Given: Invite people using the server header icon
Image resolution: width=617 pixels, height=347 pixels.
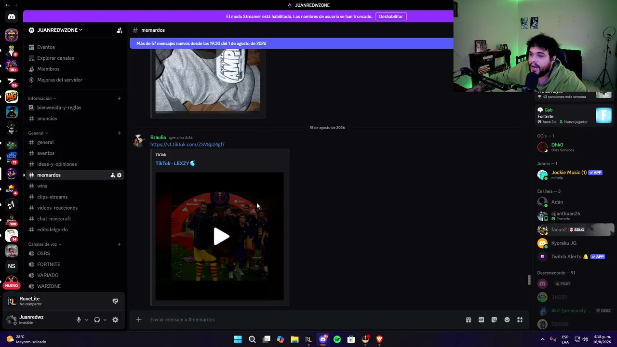Looking at the screenshot, I should [x=120, y=30].
